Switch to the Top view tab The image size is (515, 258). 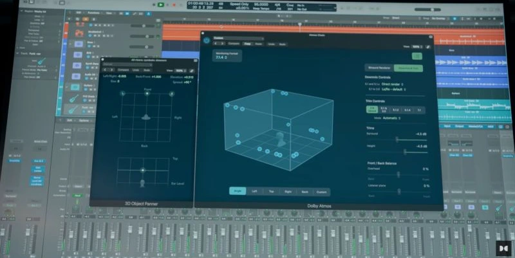272,191
